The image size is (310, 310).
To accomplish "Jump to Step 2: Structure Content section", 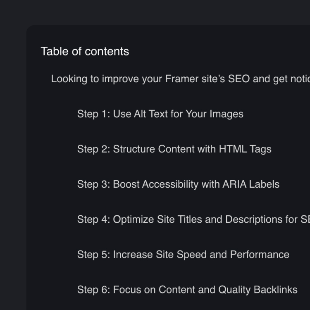I will pyautogui.click(x=174, y=149).
